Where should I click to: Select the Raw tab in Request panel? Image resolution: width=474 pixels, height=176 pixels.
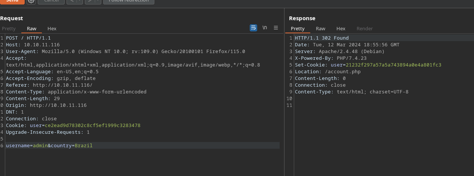click(31, 29)
